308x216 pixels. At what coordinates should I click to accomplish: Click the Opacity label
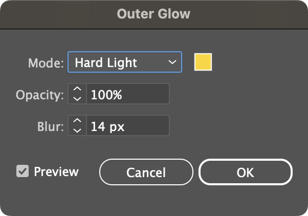click(x=40, y=95)
